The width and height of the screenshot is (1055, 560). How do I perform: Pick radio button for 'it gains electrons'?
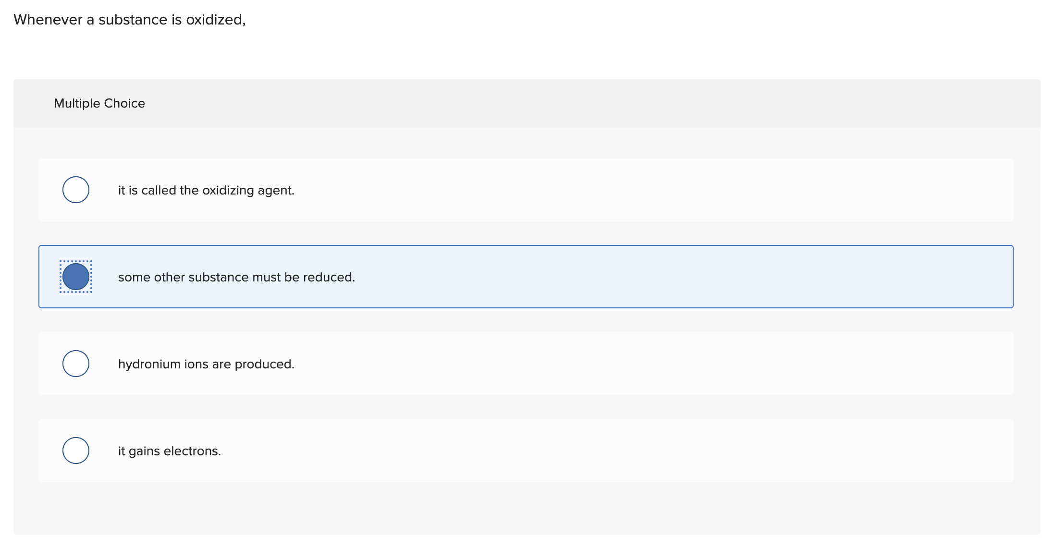(76, 450)
